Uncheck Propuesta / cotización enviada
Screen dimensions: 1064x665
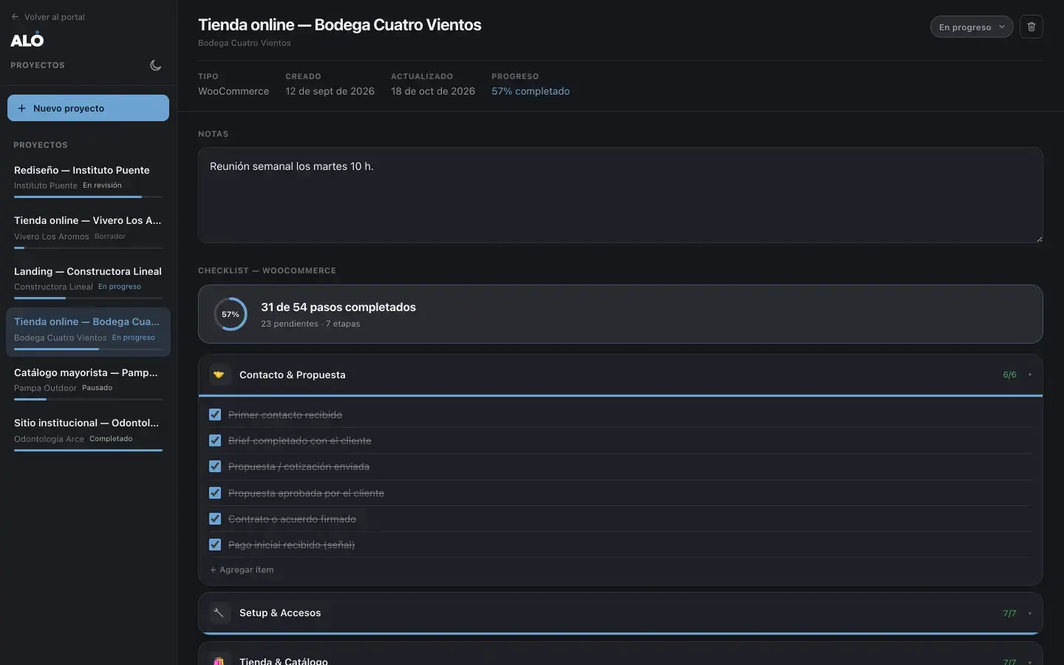pyautogui.click(x=215, y=466)
